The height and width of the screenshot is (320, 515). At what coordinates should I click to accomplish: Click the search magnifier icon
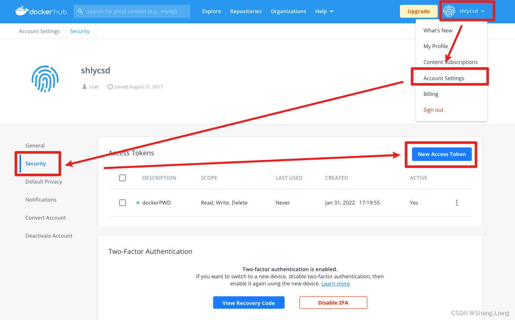click(x=80, y=11)
